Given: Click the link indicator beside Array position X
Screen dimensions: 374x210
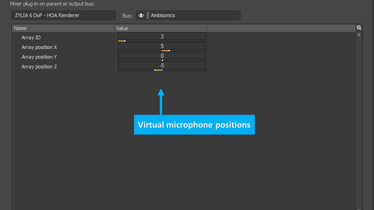Looking at the screenshot, I should pyautogui.click(x=116, y=47).
